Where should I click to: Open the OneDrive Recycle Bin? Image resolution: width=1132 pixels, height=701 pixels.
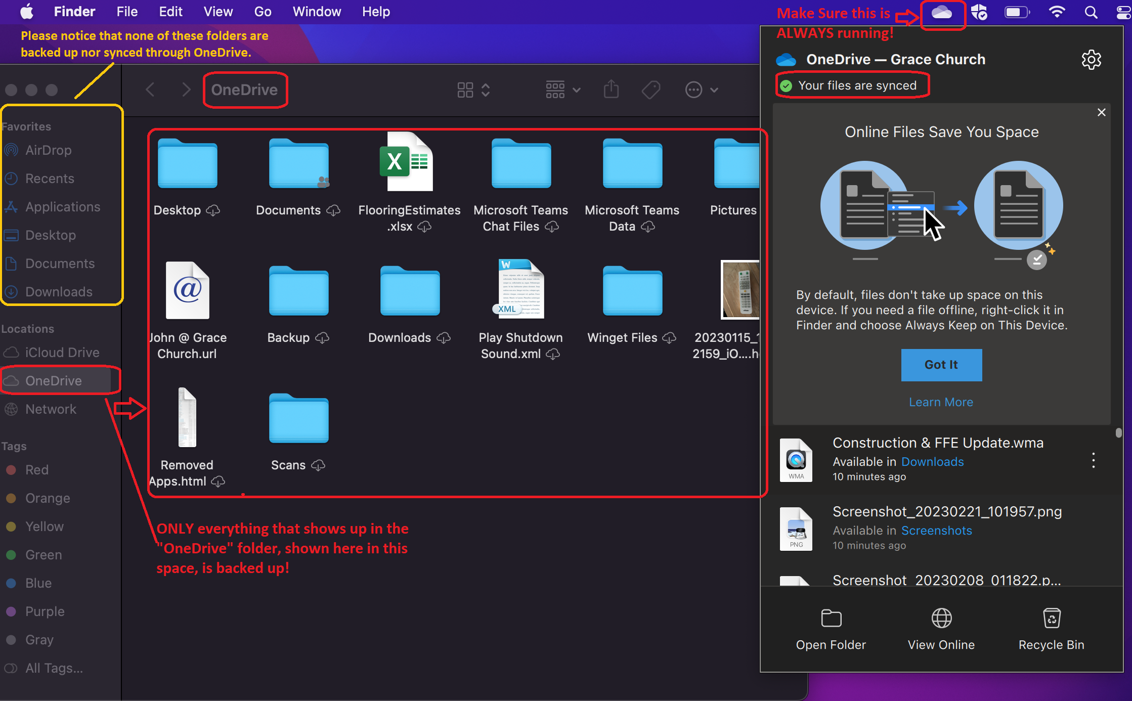tap(1051, 630)
